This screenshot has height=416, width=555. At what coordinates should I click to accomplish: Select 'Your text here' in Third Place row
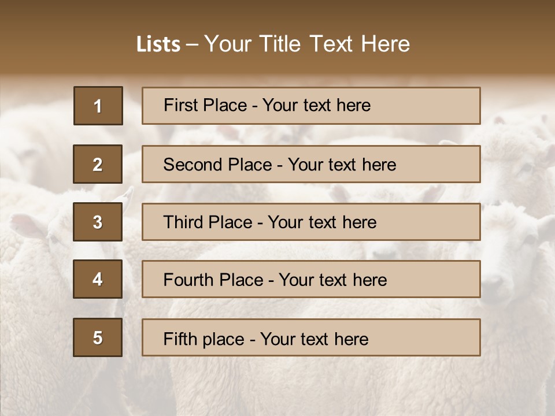tap(322, 222)
